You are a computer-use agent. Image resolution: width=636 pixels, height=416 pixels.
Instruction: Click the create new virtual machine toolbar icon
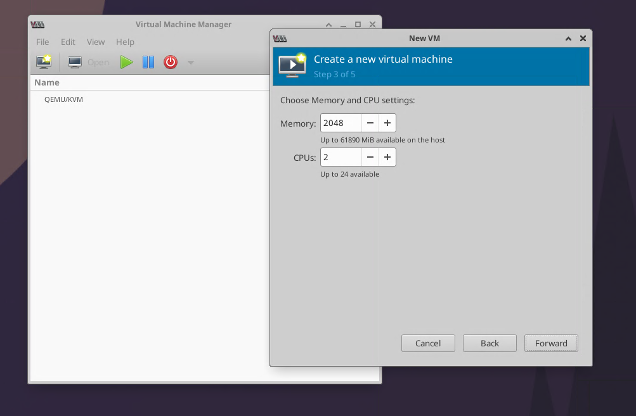click(x=44, y=62)
